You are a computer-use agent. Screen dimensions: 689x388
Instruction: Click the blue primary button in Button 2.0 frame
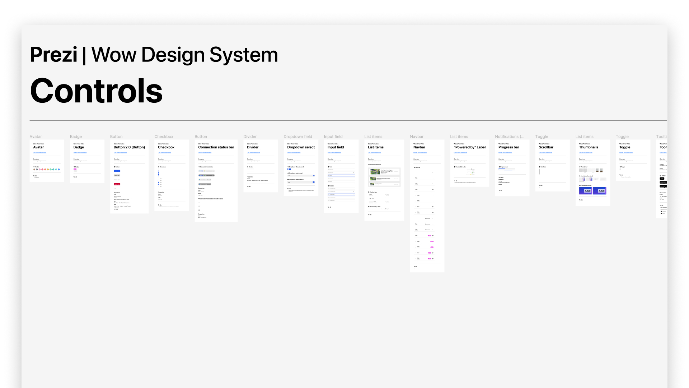point(117,171)
